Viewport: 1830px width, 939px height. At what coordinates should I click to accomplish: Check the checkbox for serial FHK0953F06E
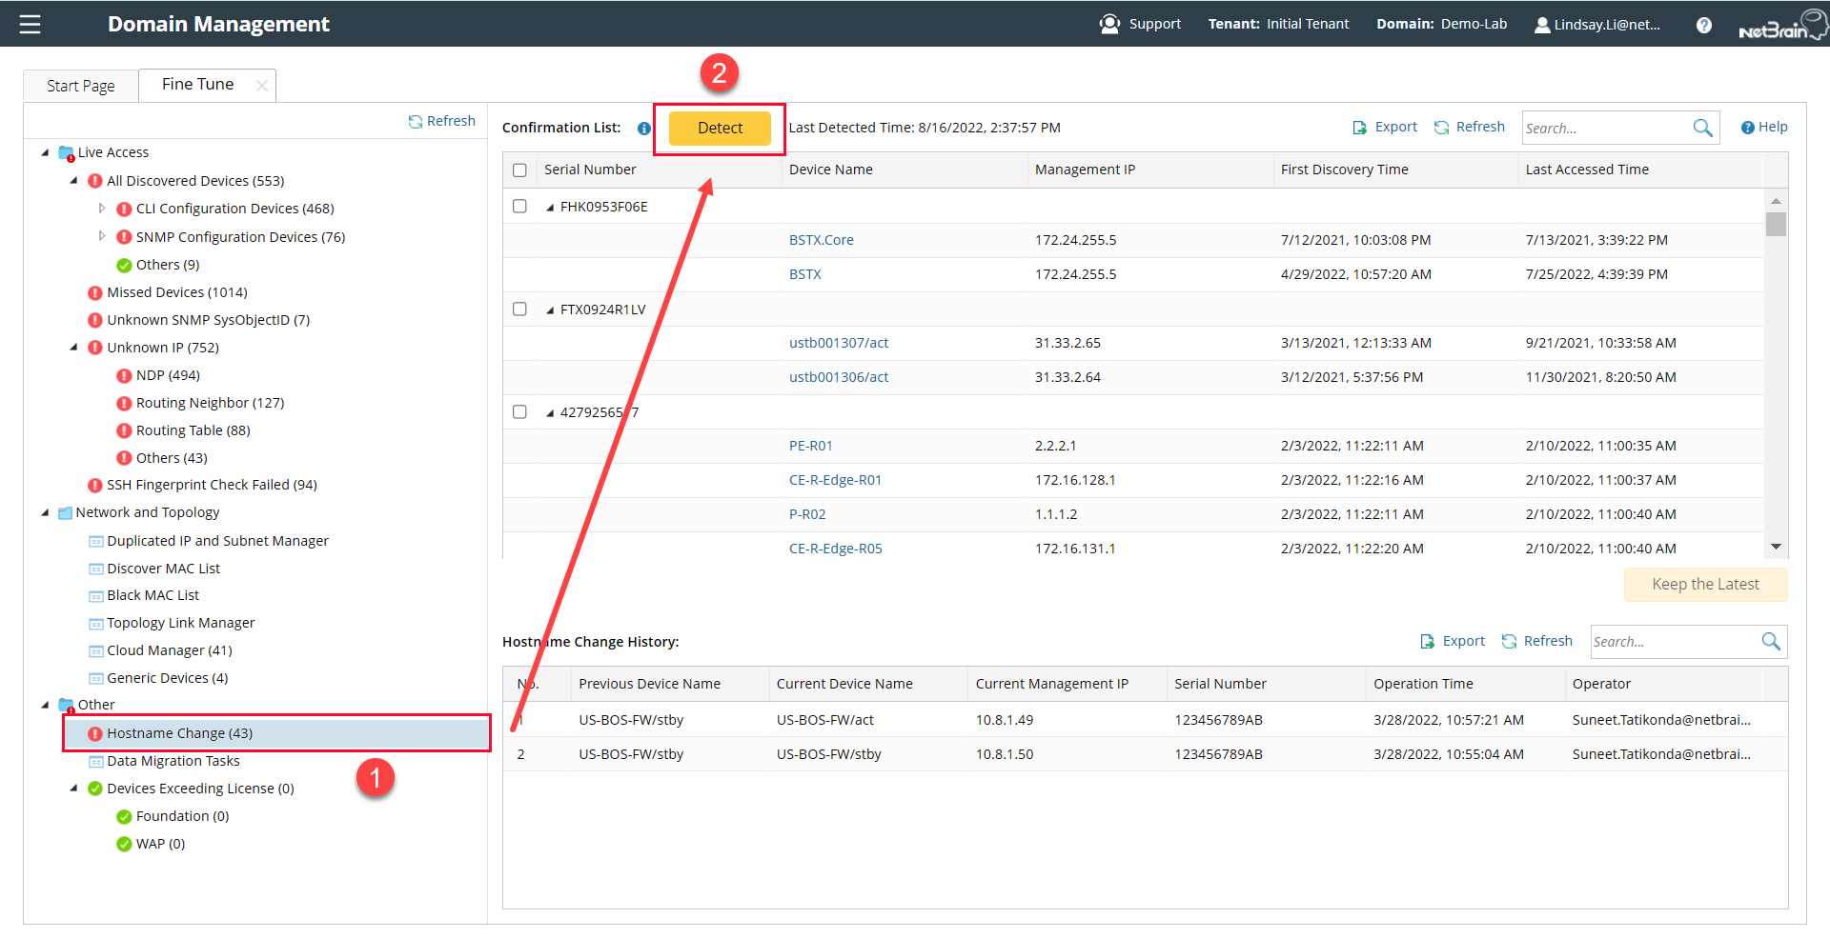coord(519,206)
